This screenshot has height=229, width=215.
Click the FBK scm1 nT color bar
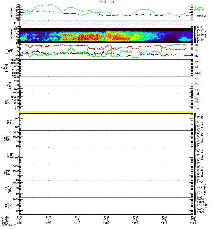(x=195, y=206)
